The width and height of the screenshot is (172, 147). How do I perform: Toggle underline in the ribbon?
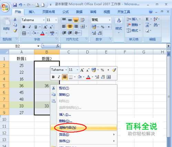[x=36, y=27]
